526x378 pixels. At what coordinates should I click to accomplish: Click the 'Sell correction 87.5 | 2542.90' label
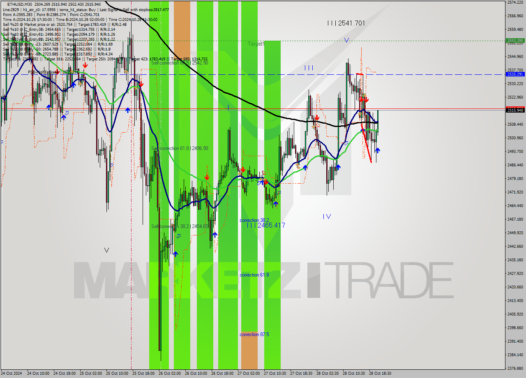tap(180, 63)
